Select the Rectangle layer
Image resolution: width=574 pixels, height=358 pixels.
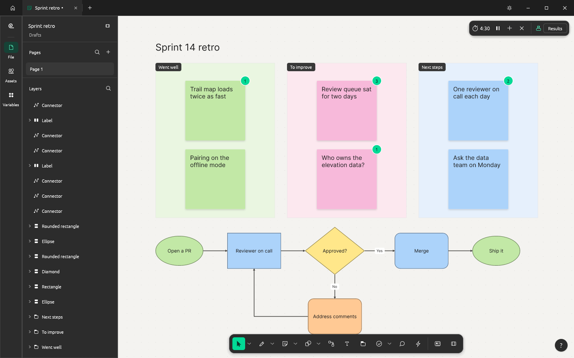[70, 286]
